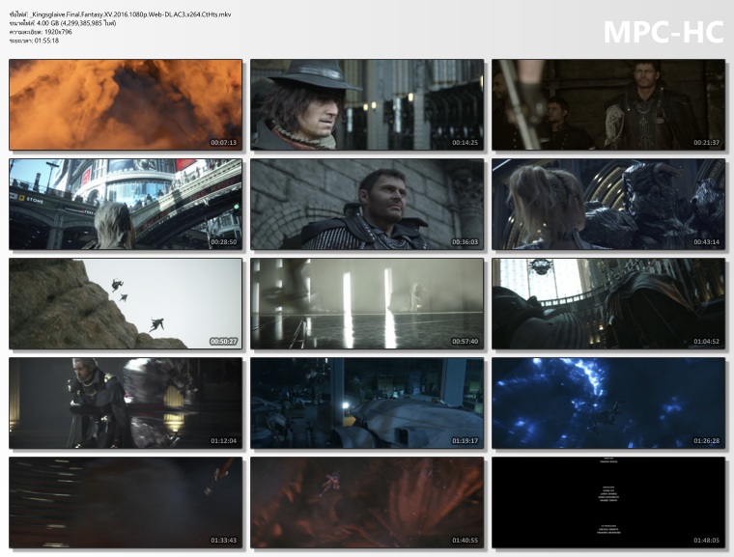Choose the dark frame at 01:33:43
This screenshot has width=734, height=557.
coord(126,502)
